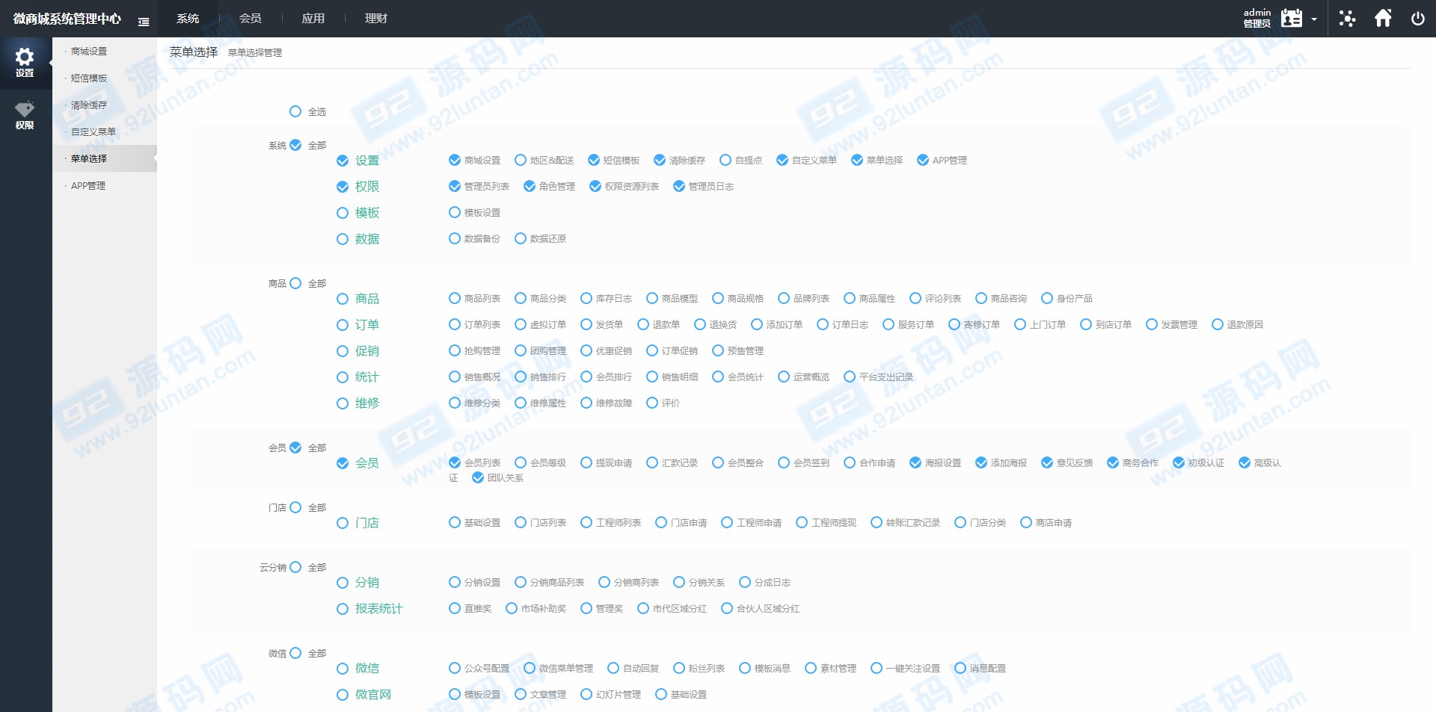The image size is (1436, 712).
Task: Check 会员等级 checkbox
Action: coord(521,463)
